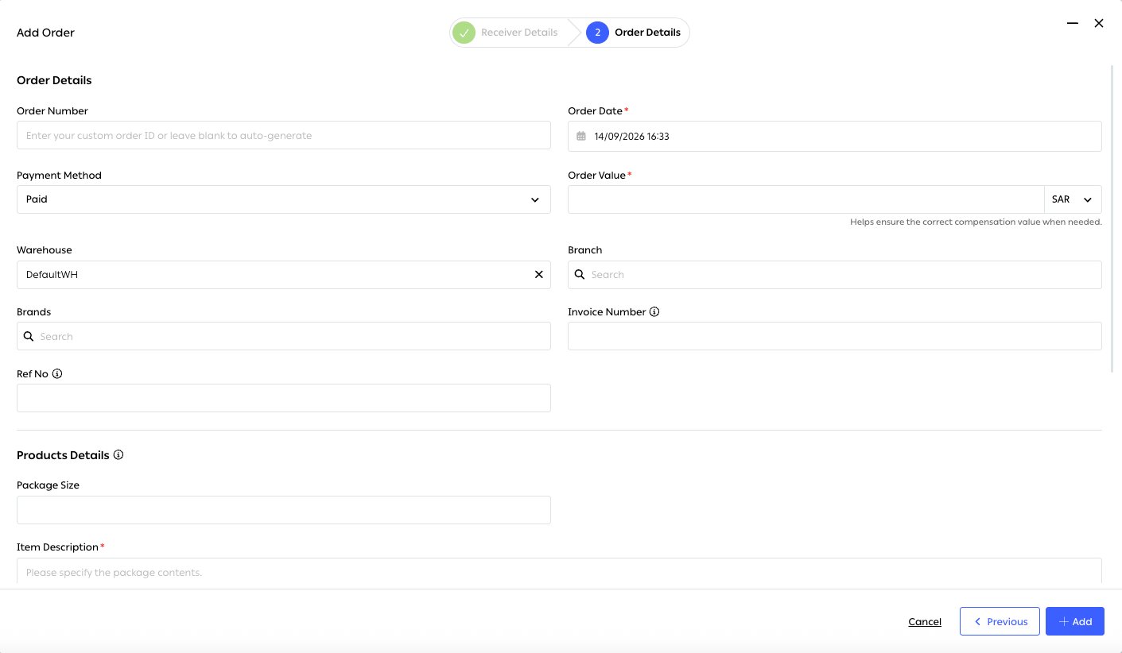
Task: Open the Warehouse DefaultWH dropdown
Action: pyautogui.click(x=284, y=275)
